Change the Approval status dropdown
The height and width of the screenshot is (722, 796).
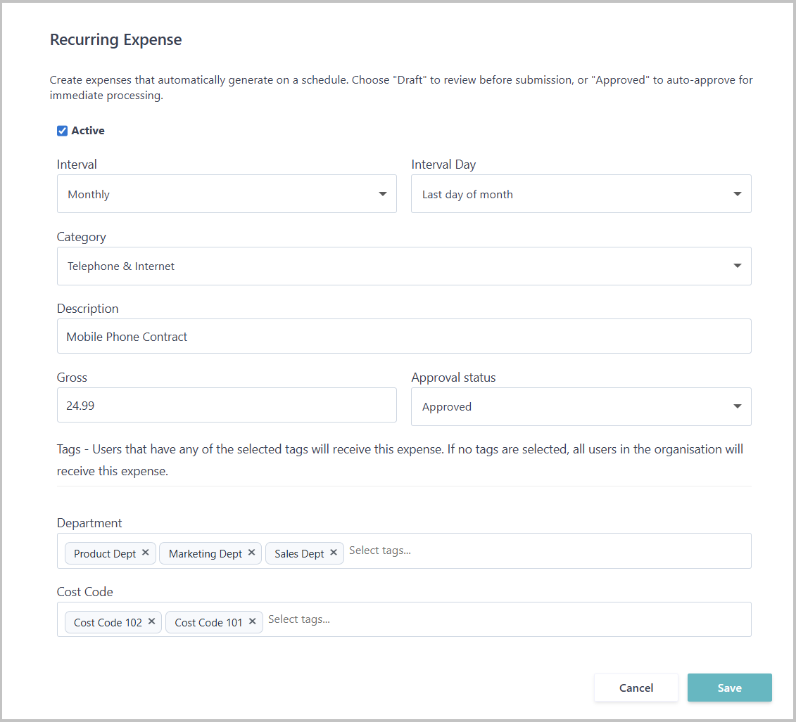(581, 407)
